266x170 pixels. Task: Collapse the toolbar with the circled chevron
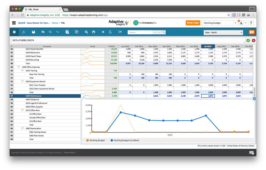15,32
